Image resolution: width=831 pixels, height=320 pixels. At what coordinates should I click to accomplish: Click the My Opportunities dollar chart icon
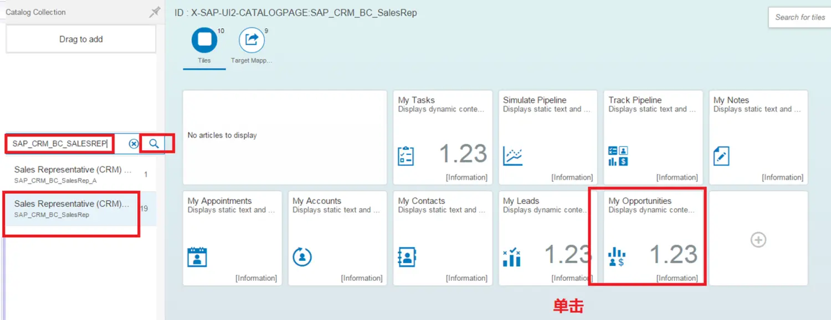(617, 257)
